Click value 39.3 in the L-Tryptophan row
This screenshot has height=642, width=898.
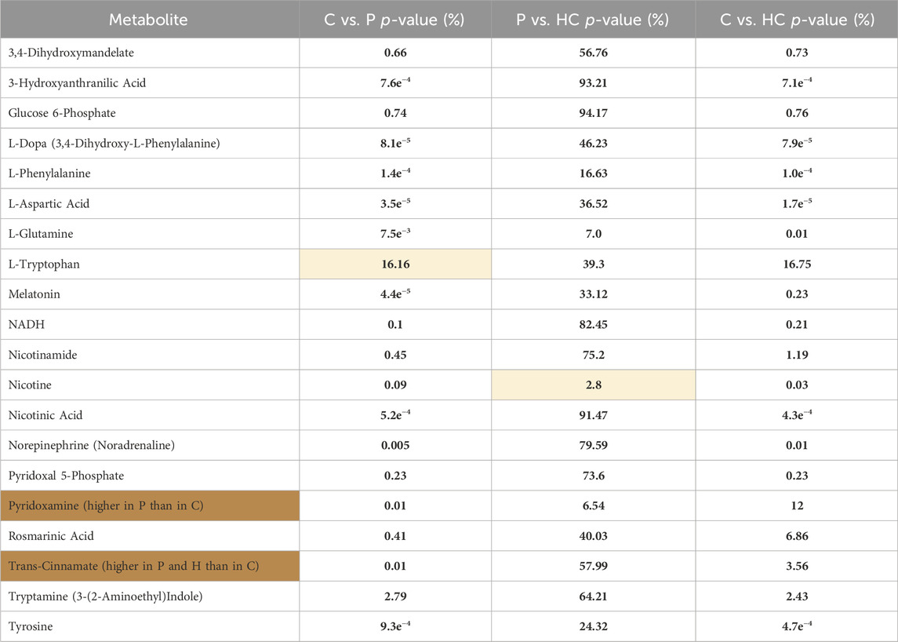point(594,264)
